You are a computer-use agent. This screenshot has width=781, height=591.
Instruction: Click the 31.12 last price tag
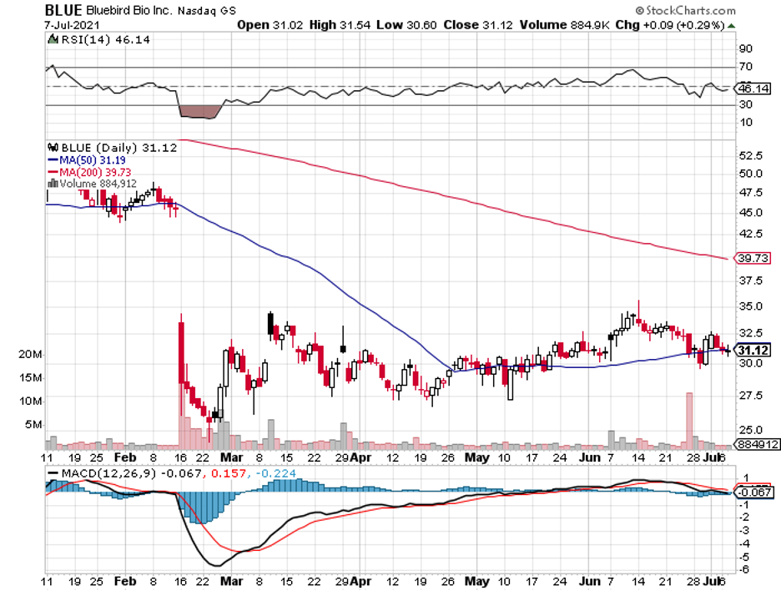[753, 351]
